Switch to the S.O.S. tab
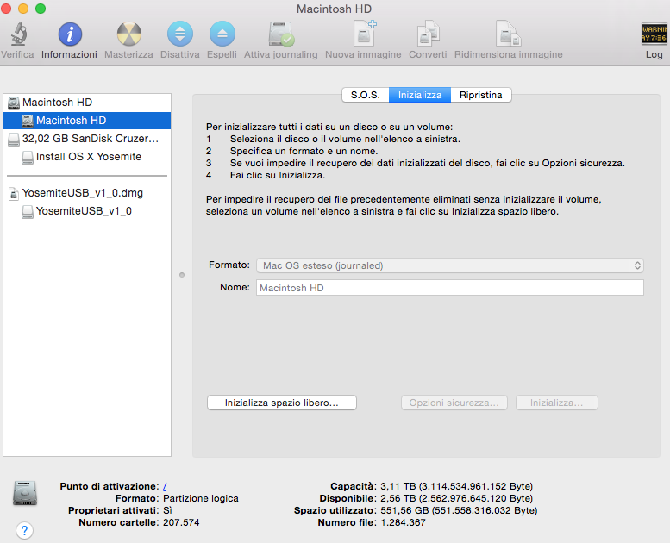 (x=366, y=95)
